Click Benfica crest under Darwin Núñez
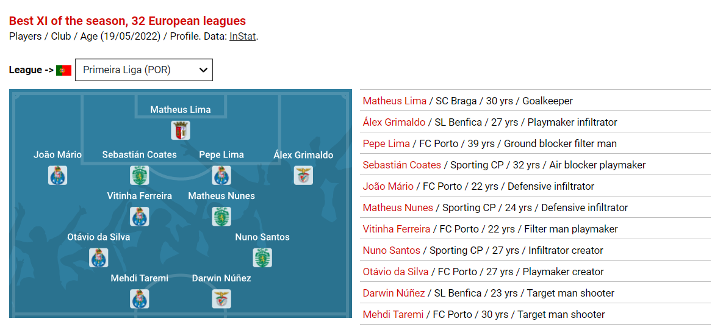The width and height of the screenshot is (723, 335). [x=221, y=299]
